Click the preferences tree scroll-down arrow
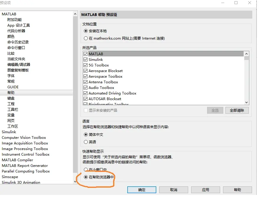Image resolution: width=262 pixels, height=197 pixels. [75, 182]
